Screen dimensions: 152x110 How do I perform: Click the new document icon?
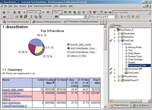[x=11, y=17]
